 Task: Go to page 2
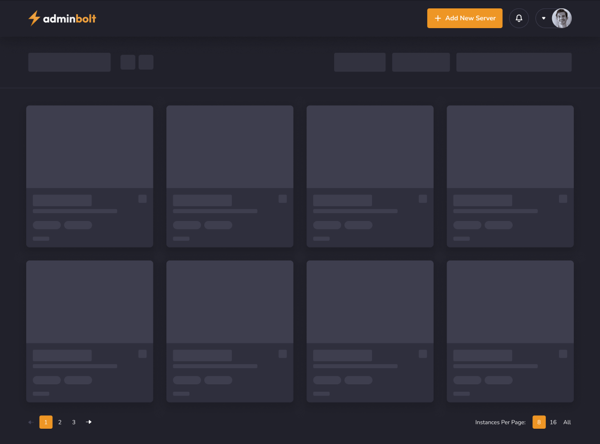click(60, 422)
